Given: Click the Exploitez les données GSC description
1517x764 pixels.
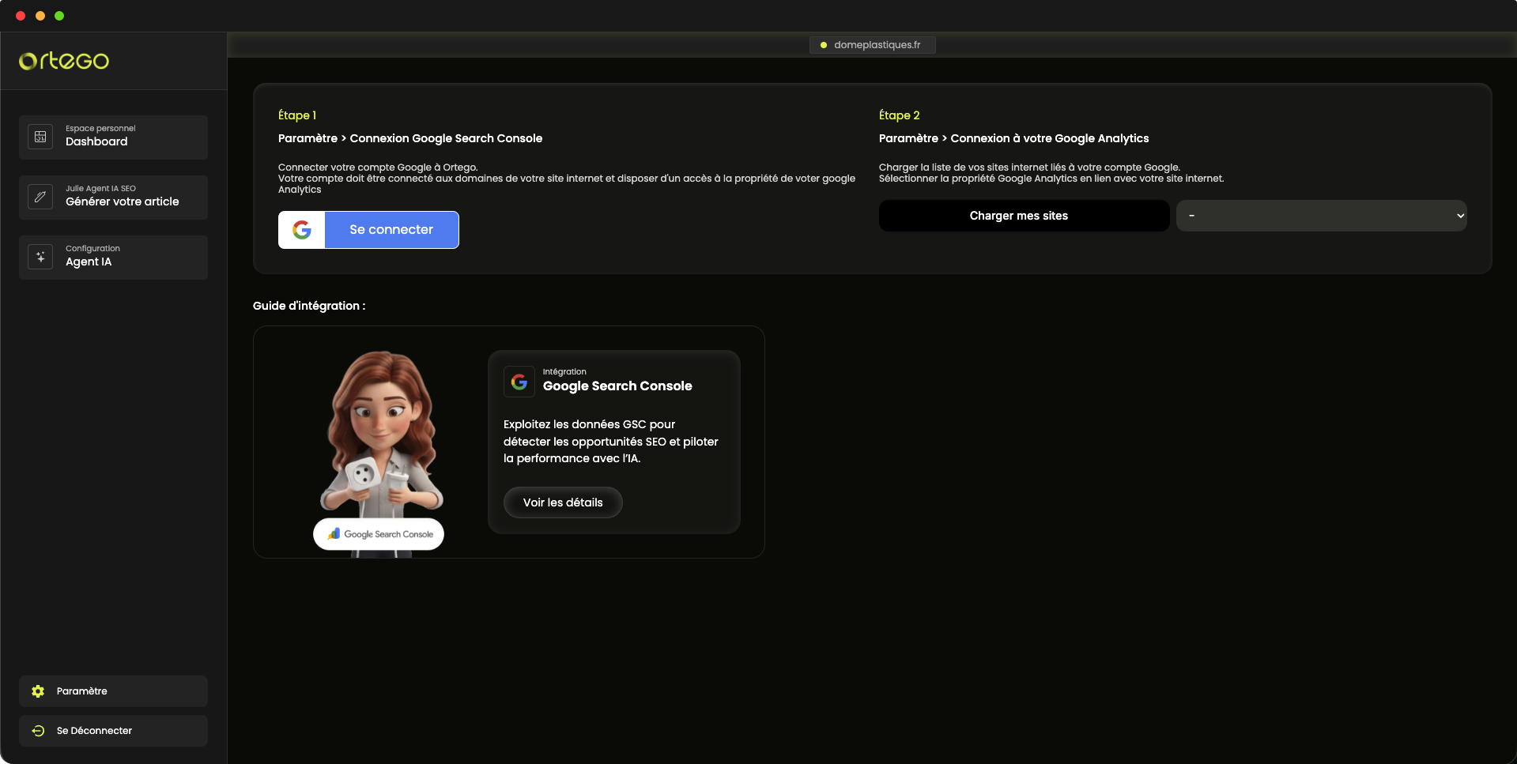Looking at the screenshot, I should 611,442.
